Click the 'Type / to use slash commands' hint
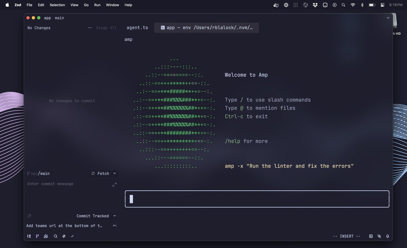This screenshot has width=407, height=248. [x=268, y=100]
